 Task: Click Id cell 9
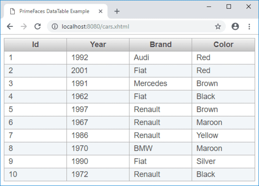tap(35, 161)
